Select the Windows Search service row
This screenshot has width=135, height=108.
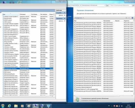pyautogui.click(x=28, y=52)
